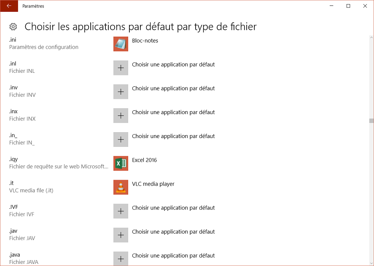Click the 'Paramètres' window title
The height and width of the screenshot is (266, 374).
[x=33, y=6]
